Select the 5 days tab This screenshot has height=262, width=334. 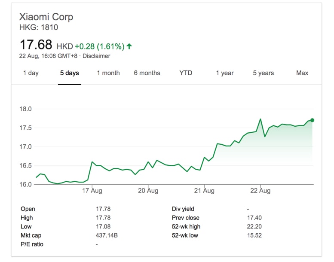click(70, 73)
